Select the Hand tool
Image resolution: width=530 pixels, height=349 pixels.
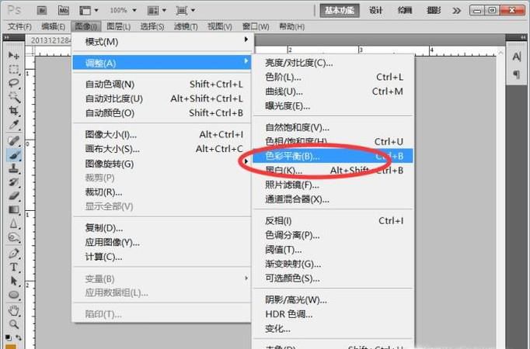pyautogui.click(x=13, y=310)
